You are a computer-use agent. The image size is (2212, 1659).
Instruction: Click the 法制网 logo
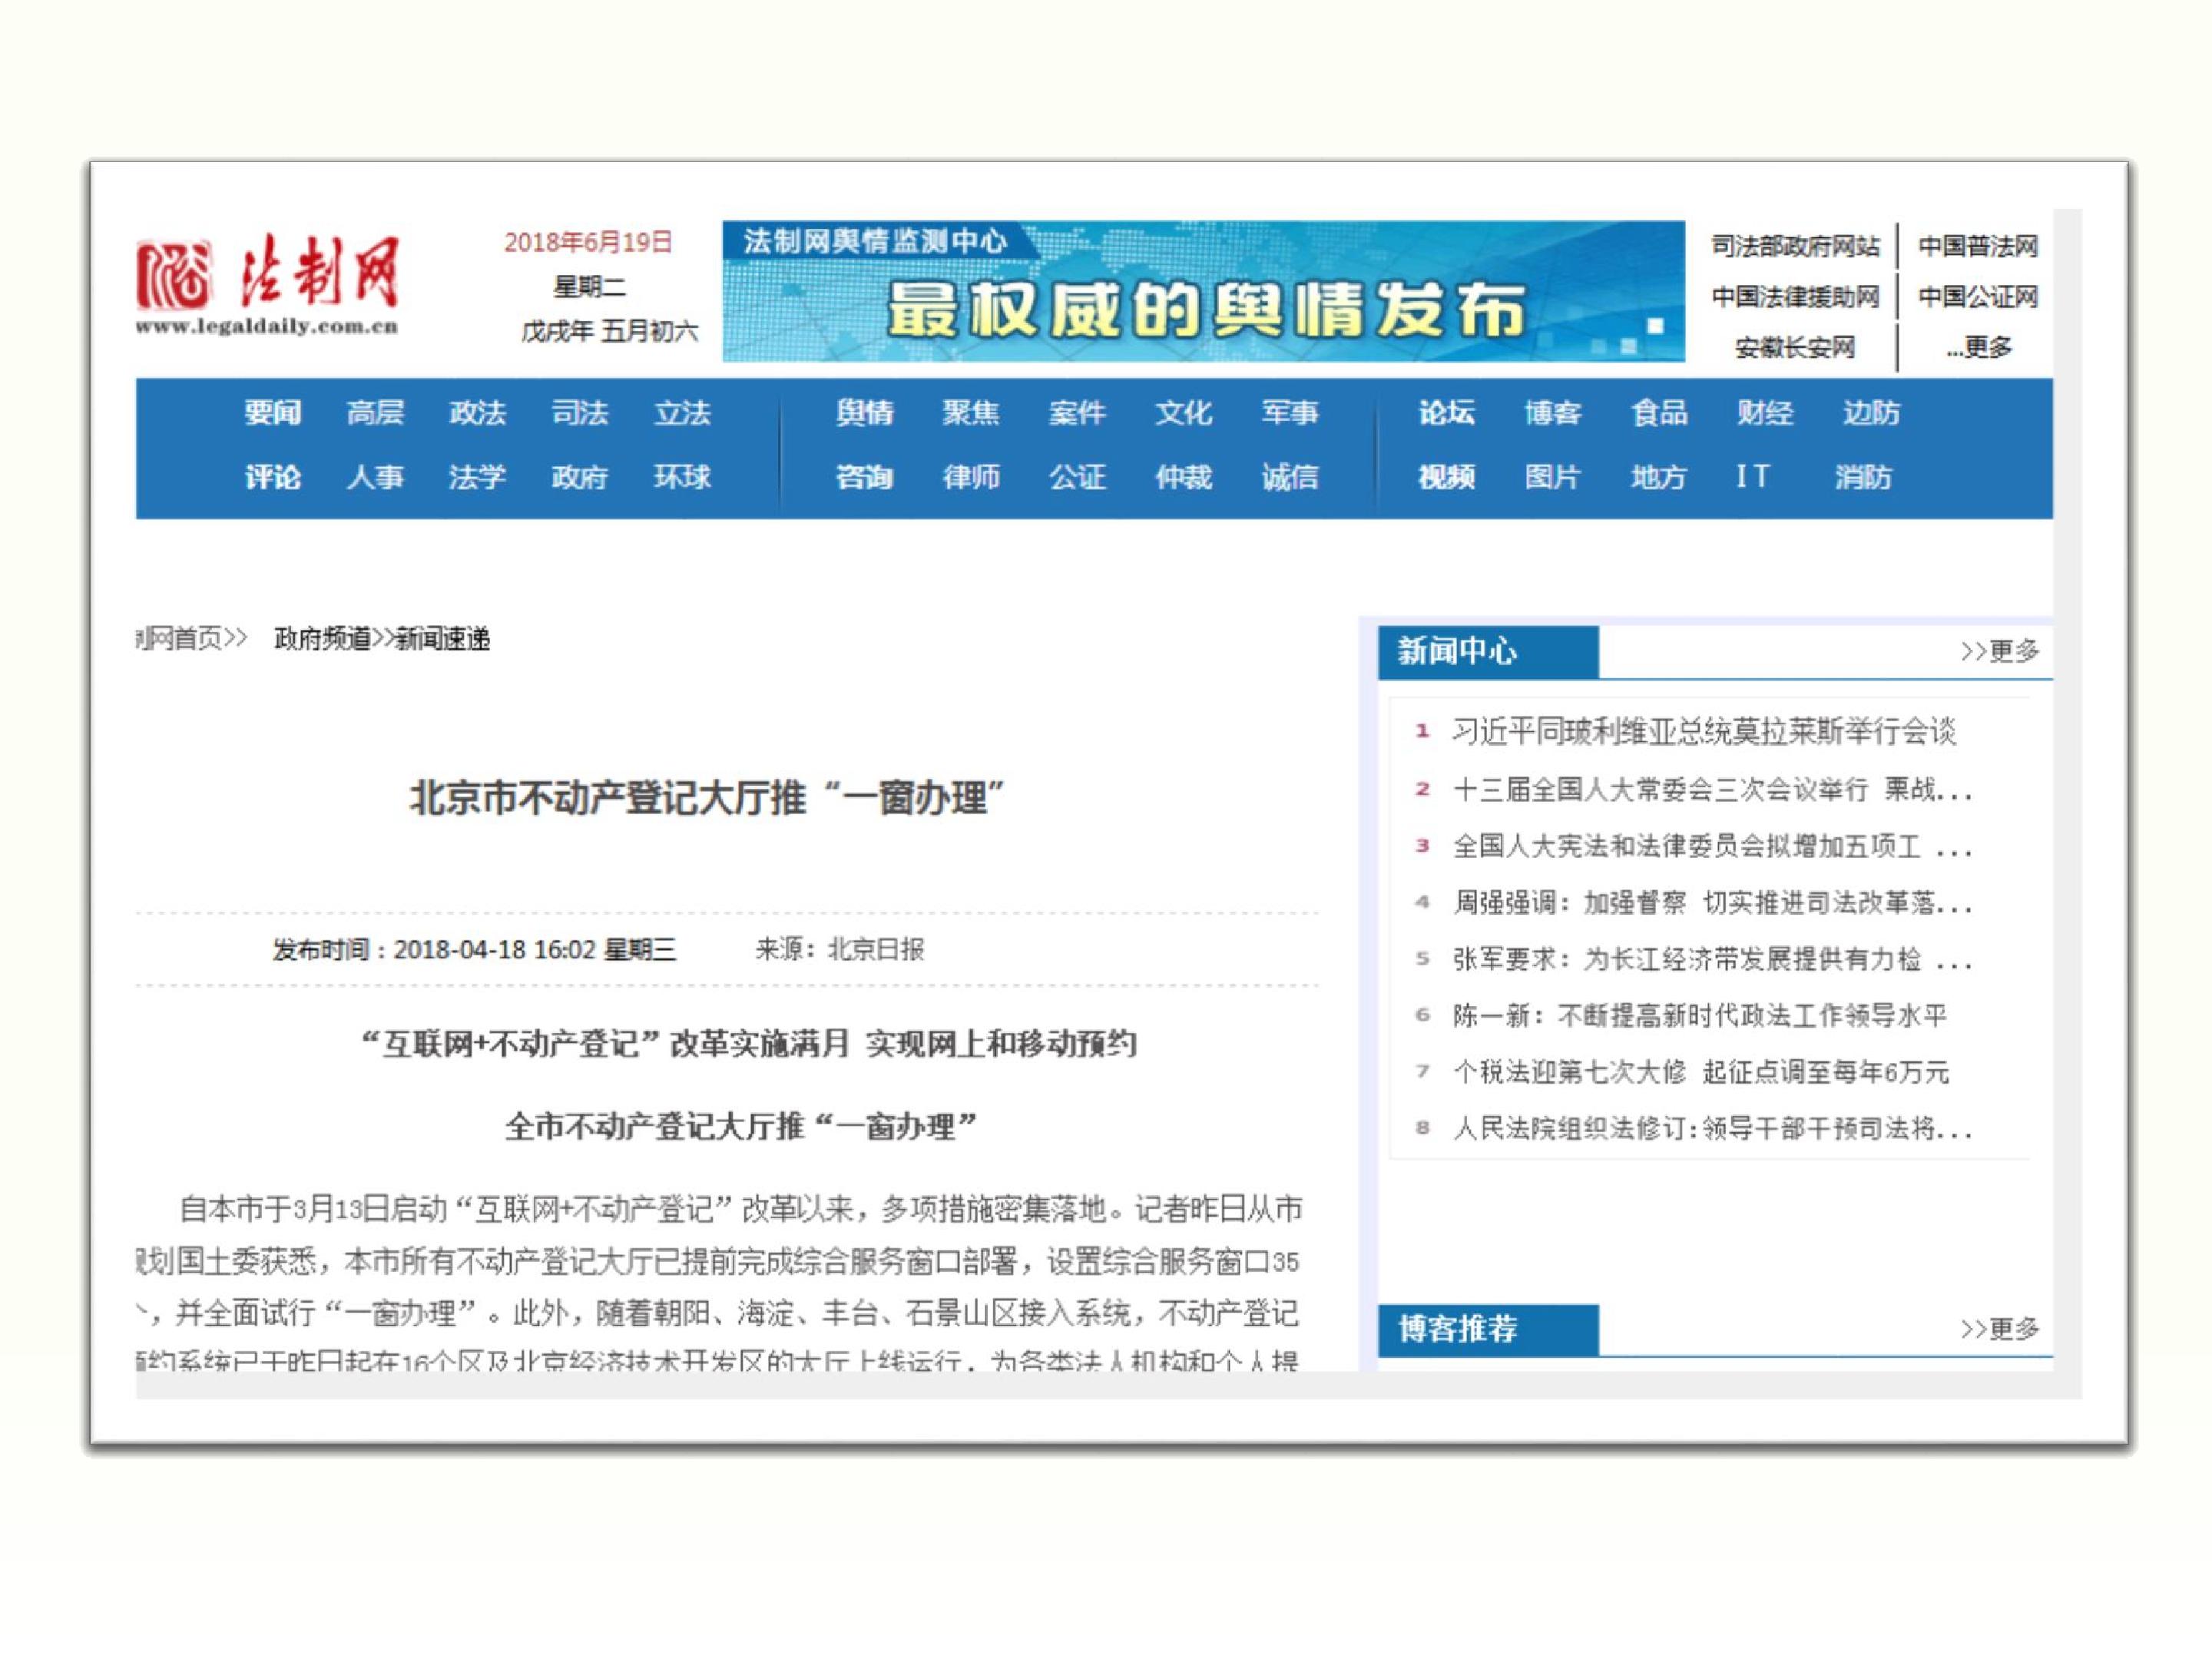(268, 284)
